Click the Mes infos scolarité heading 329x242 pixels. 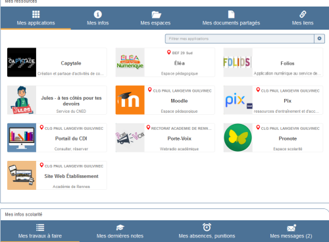[x=24, y=214]
